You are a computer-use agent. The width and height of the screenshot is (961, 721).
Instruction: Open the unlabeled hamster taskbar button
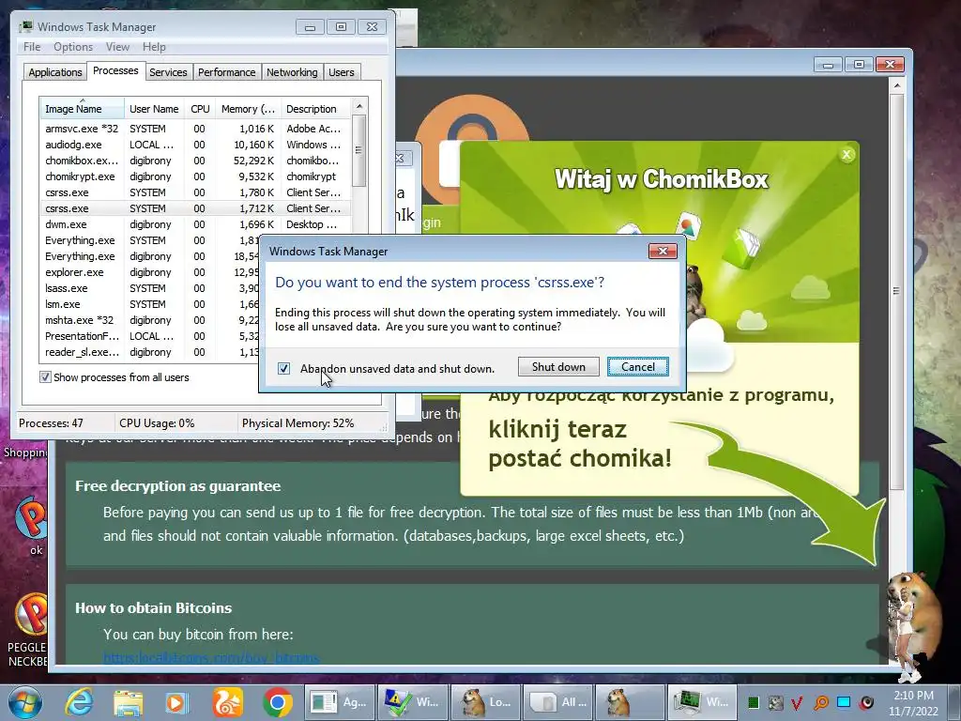(630, 702)
